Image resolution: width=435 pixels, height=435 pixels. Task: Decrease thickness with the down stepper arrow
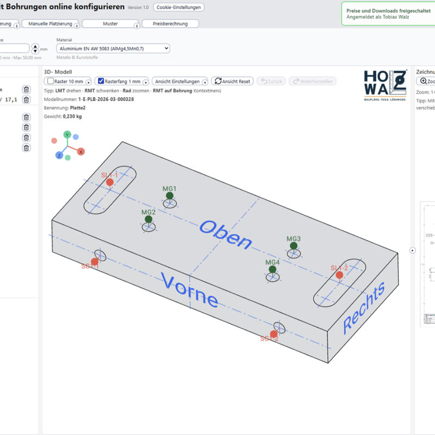pos(35,51)
